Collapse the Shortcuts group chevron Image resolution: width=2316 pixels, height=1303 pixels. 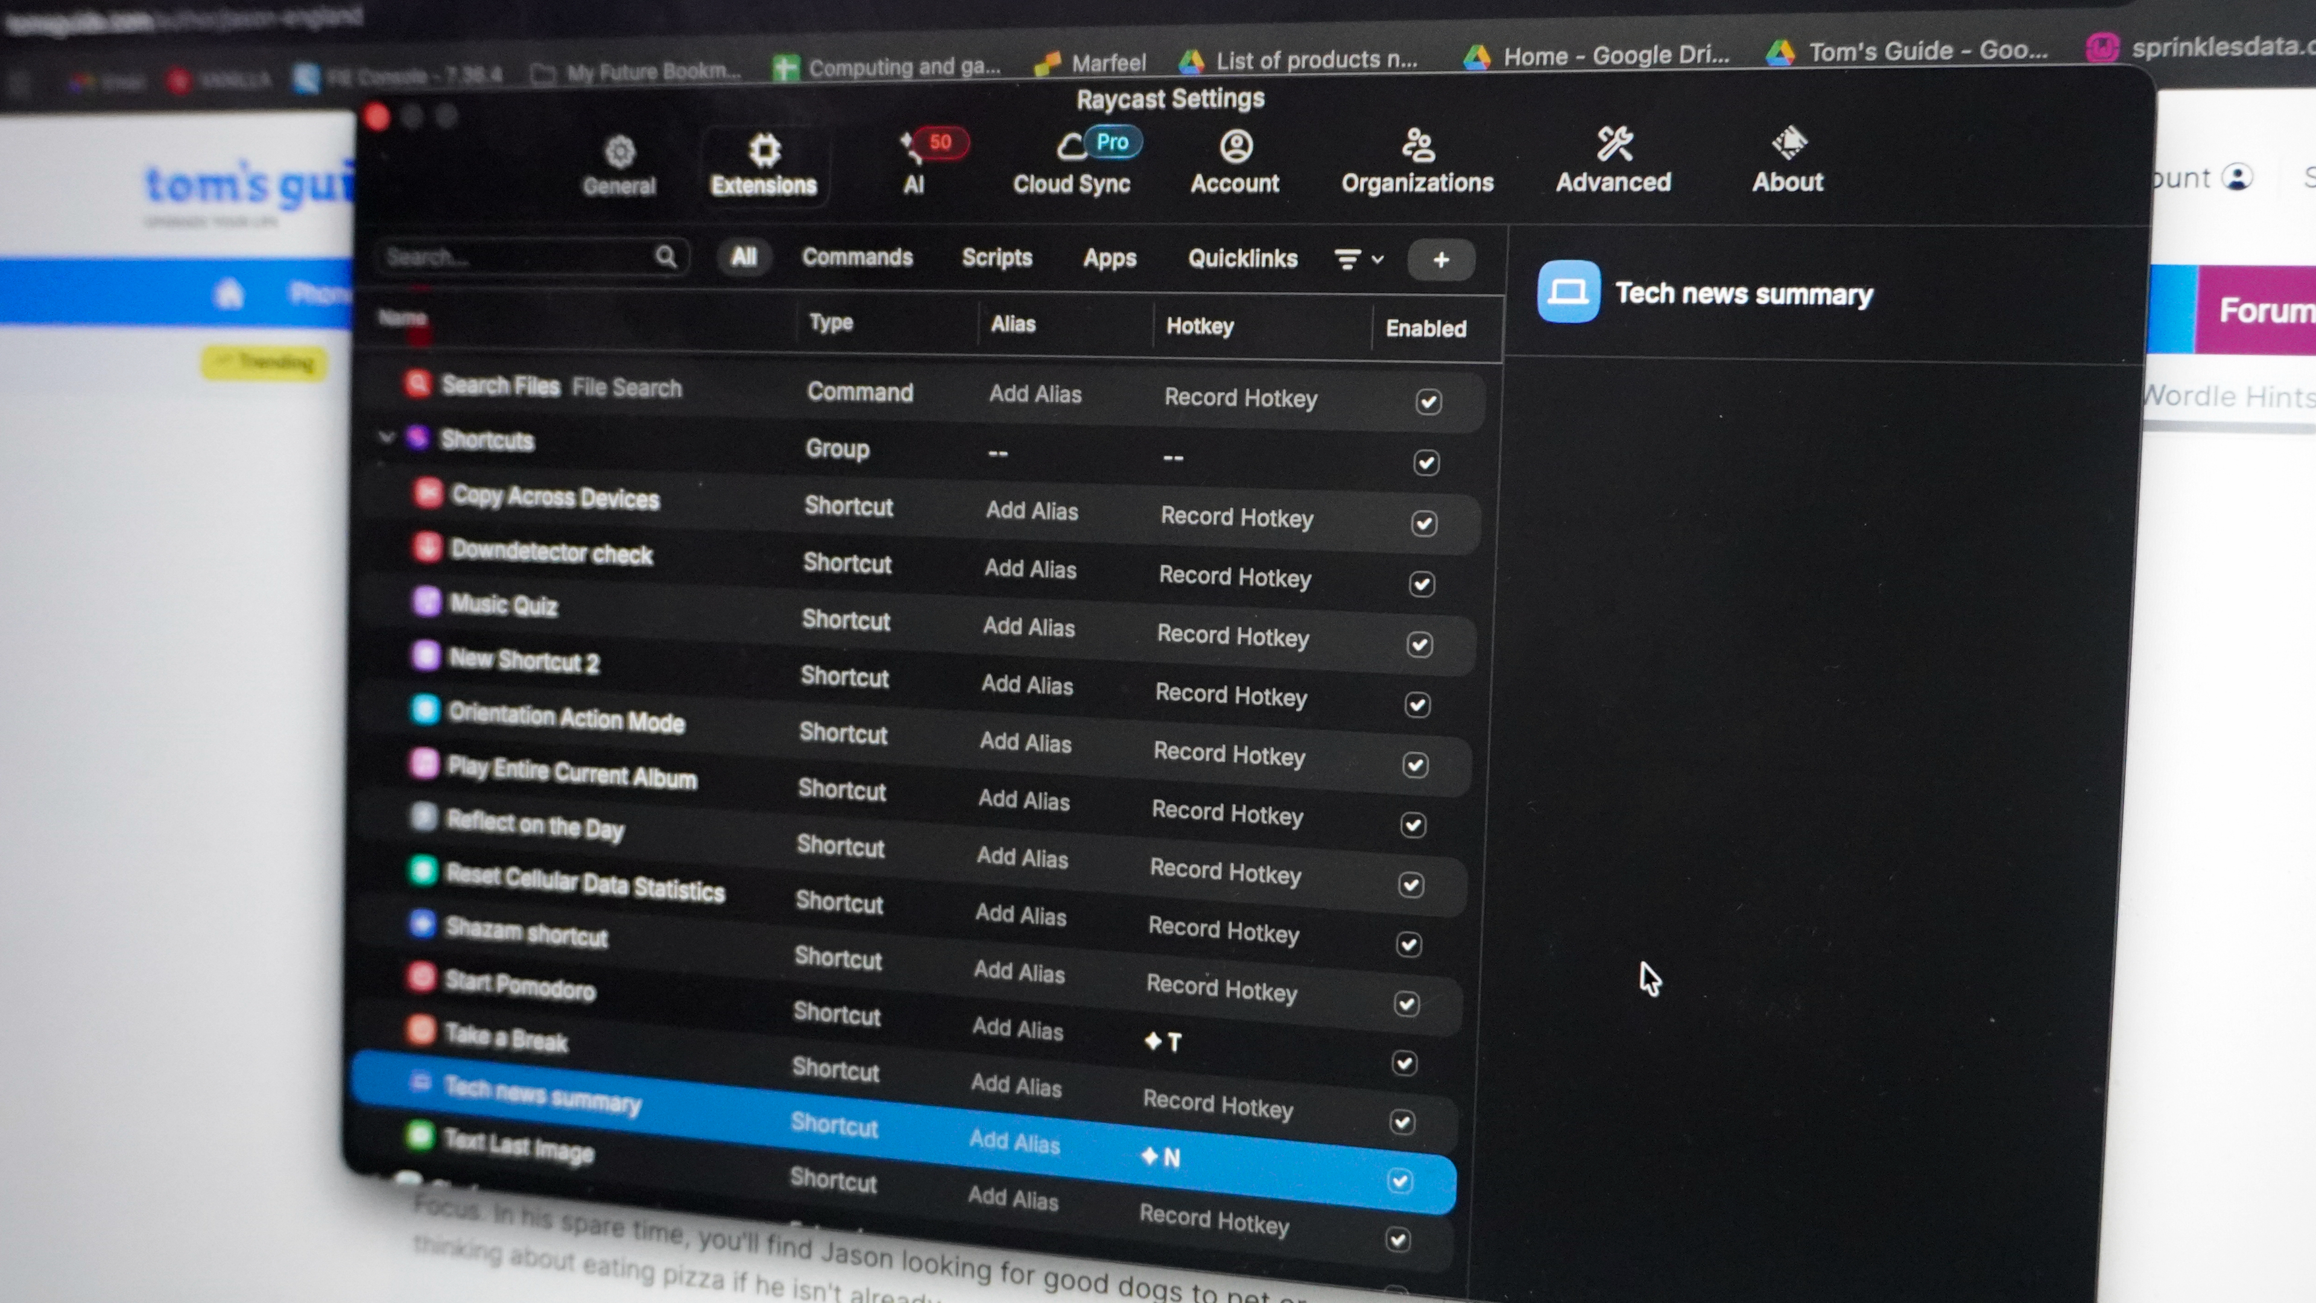pos(387,437)
